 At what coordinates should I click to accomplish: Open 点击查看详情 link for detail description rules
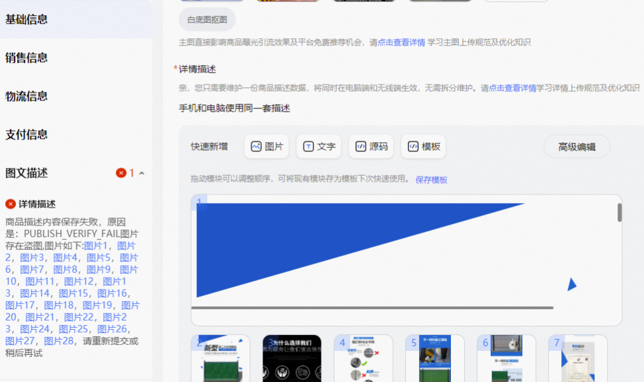(512, 88)
